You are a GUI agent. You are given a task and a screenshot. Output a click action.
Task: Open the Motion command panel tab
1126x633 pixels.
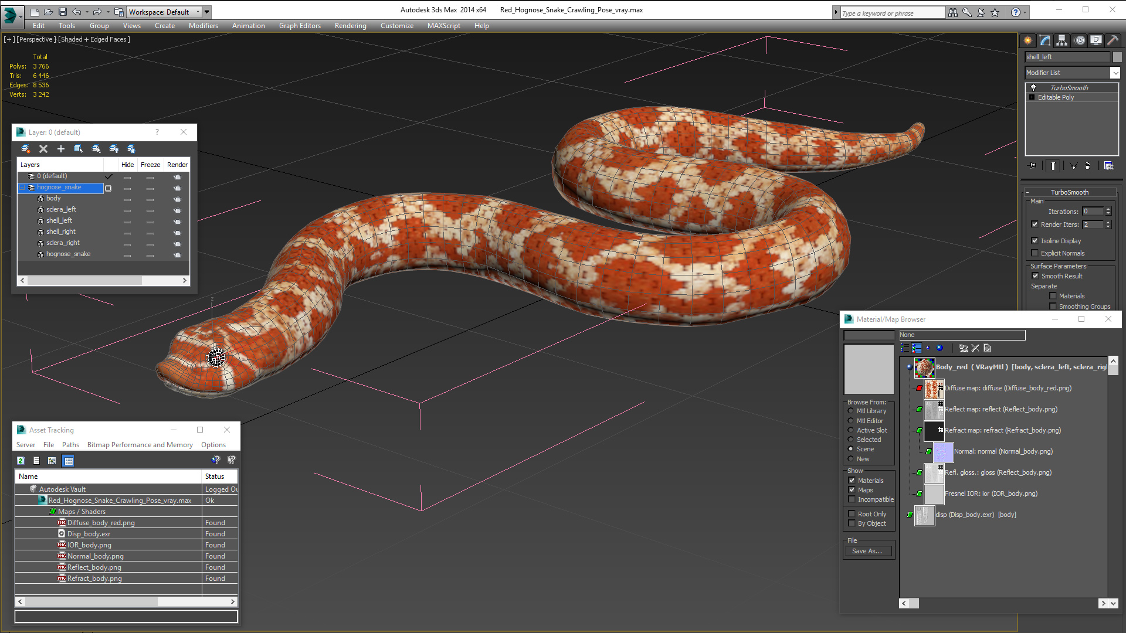click(x=1079, y=40)
